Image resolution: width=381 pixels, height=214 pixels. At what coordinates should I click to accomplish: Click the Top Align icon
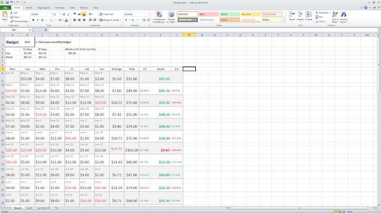point(75,14)
